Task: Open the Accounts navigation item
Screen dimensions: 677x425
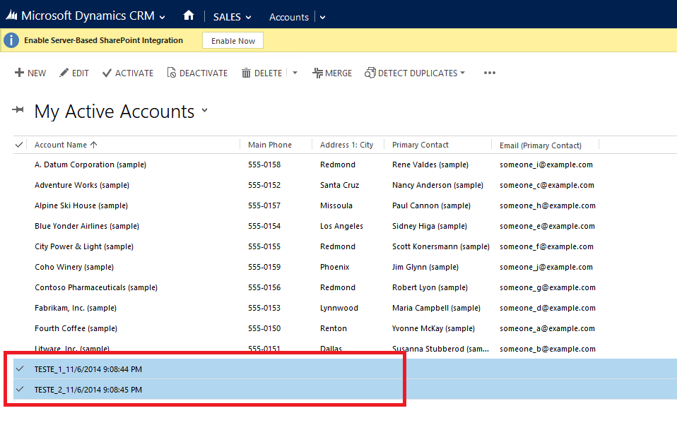Action: (x=288, y=17)
